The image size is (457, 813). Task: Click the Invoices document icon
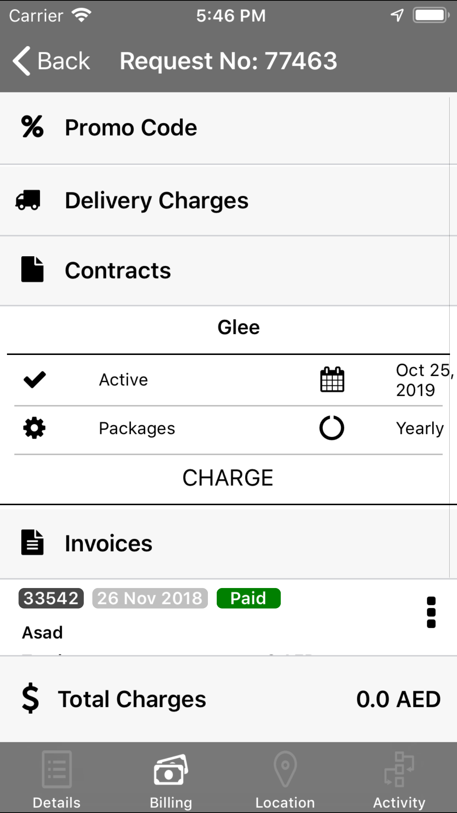pyautogui.click(x=32, y=542)
